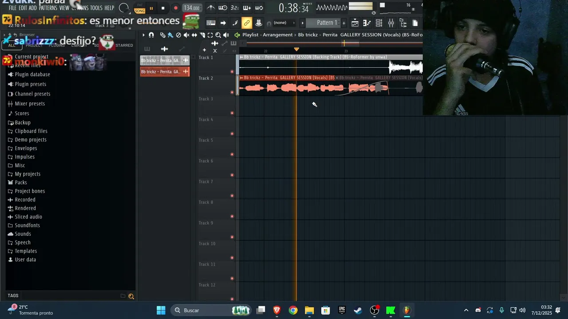Viewport: 568px width, 319px height.
Task: Select the playlist Paint brush tool
Action: tap(170, 35)
